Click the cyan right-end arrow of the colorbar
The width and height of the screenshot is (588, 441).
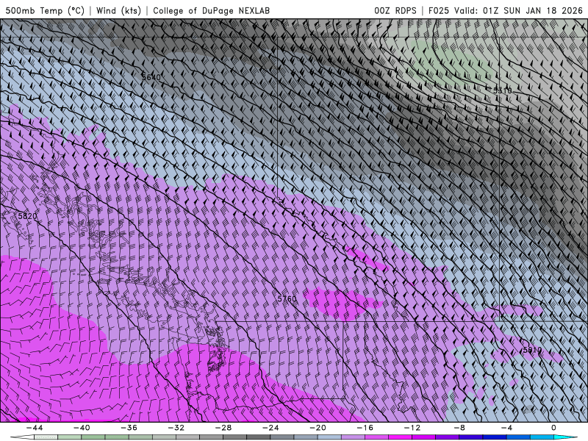click(x=565, y=437)
